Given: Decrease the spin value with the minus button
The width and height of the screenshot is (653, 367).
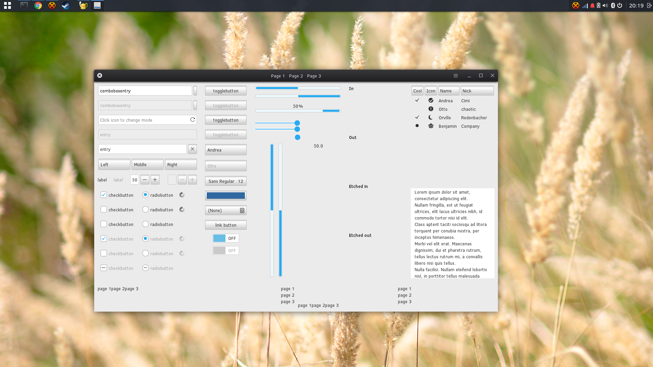Looking at the screenshot, I should click(x=145, y=180).
